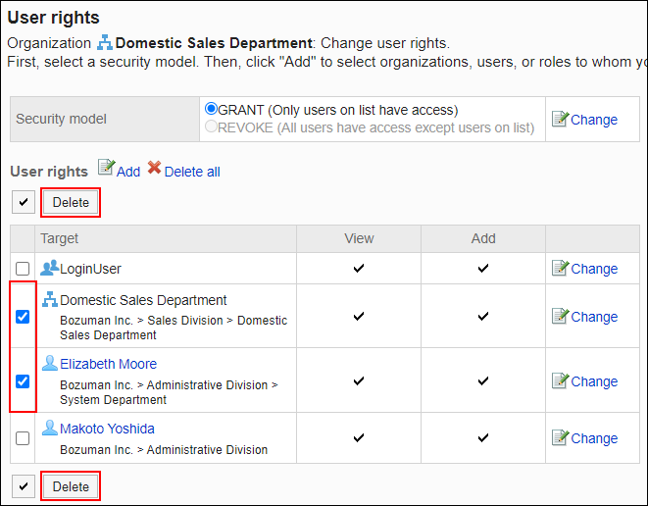Click the Security model label cell
This screenshot has height=506, width=648.
coord(105,119)
